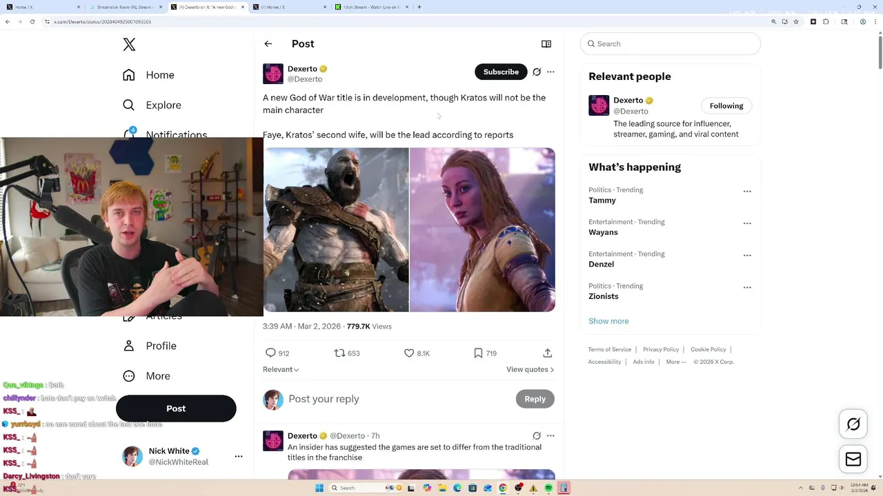Click in the Search field
The width and height of the screenshot is (883, 496).
[x=671, y=44]
